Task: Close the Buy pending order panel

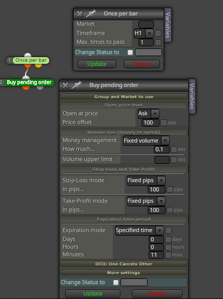Action: point(66,85)
